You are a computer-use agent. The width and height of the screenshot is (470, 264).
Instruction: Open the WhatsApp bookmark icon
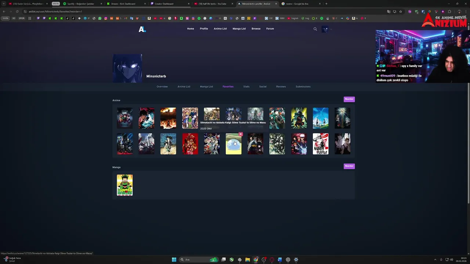point(100,18)
